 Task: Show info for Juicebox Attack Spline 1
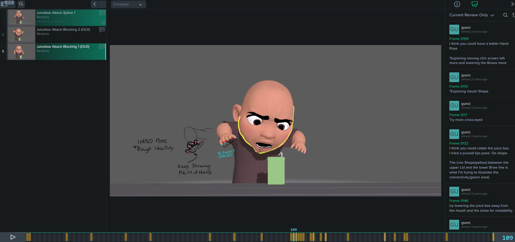point(103,22)
